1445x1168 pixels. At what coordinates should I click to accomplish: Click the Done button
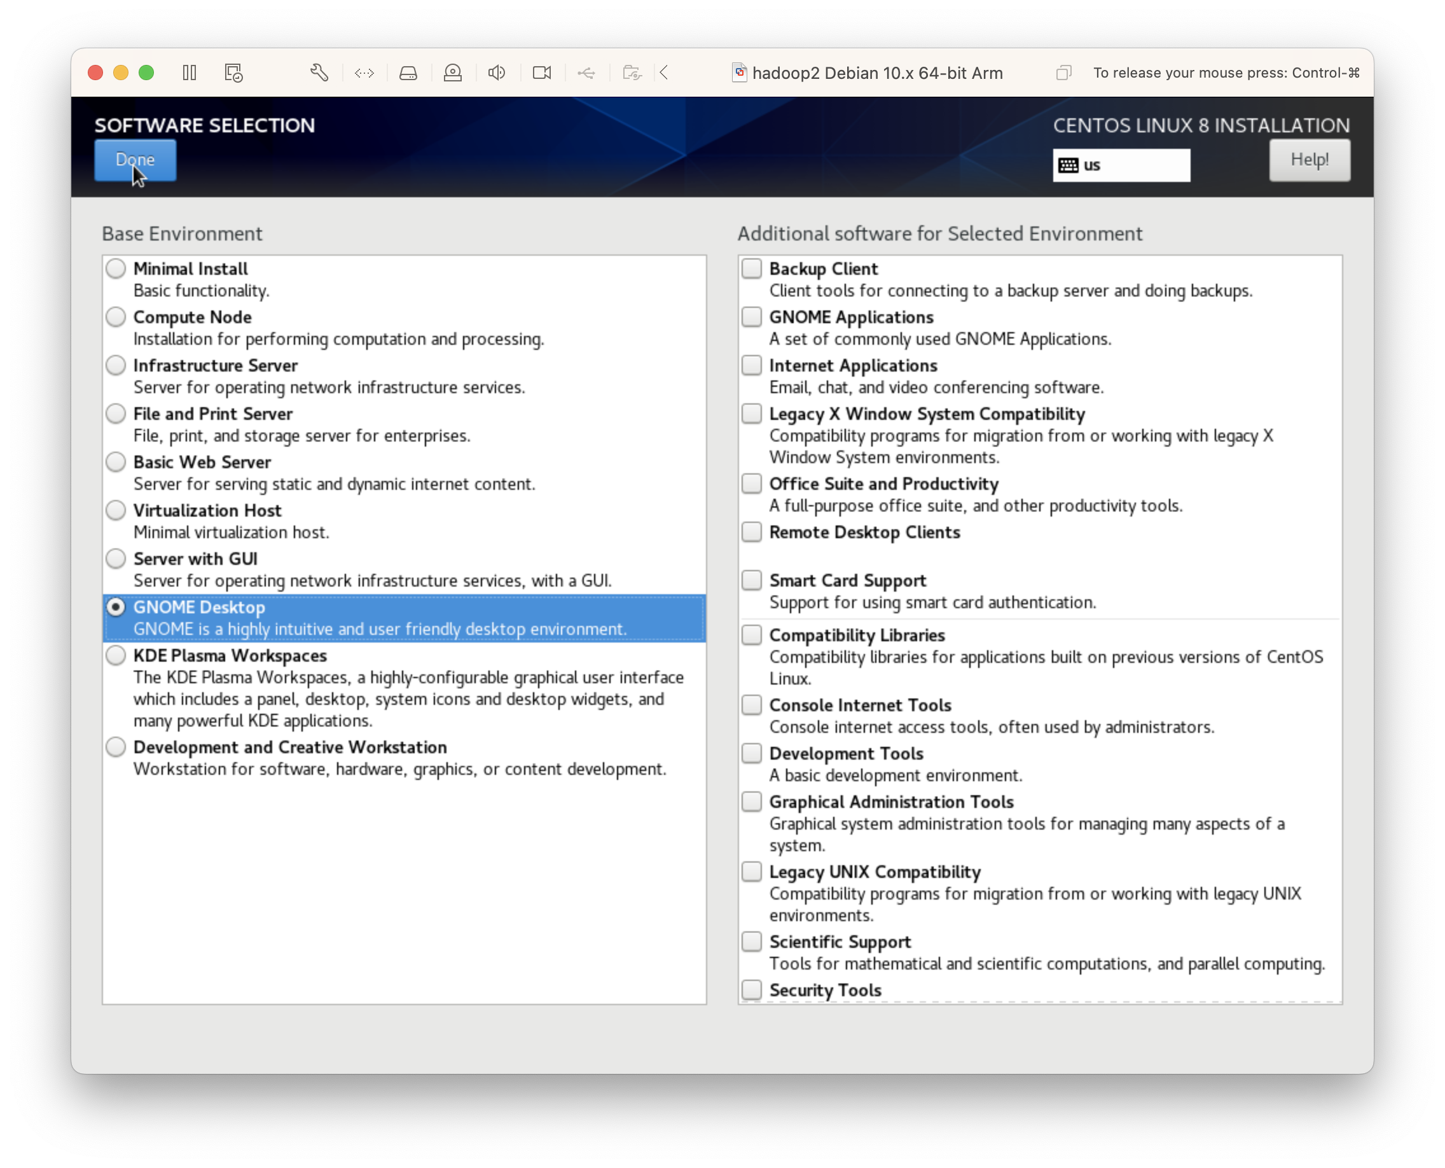(x=135, y=160)
